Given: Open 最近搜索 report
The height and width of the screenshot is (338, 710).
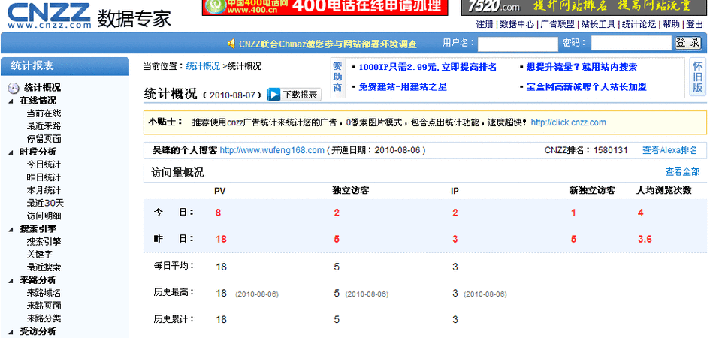Looking at the screenshot, I should coord(44,267).
